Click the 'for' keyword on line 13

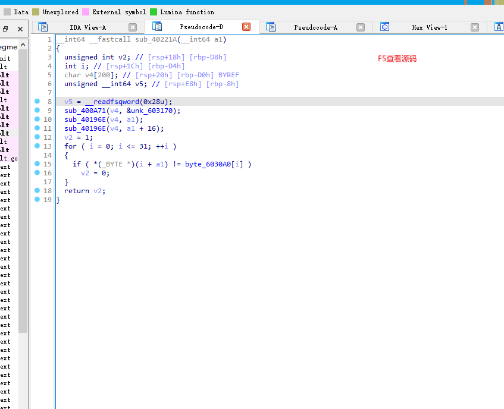tap(71, 146)
